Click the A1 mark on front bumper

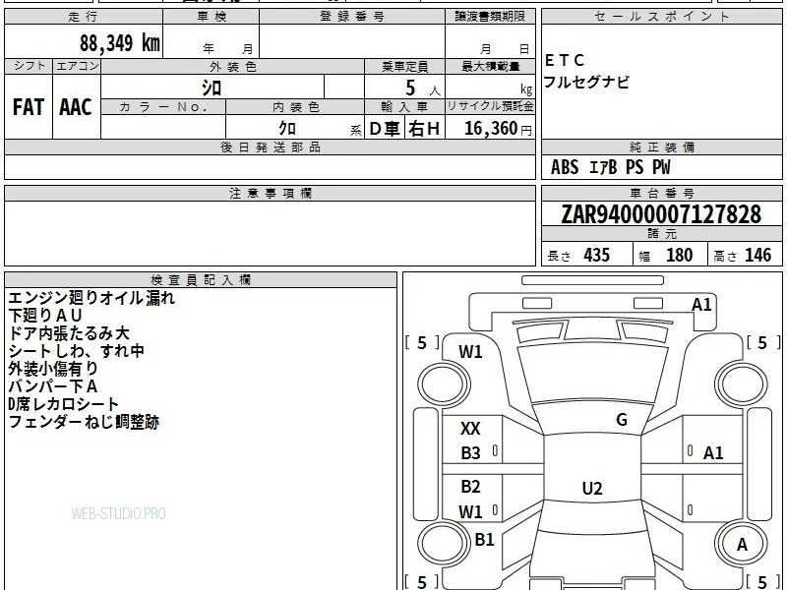(x=701, y=305)
